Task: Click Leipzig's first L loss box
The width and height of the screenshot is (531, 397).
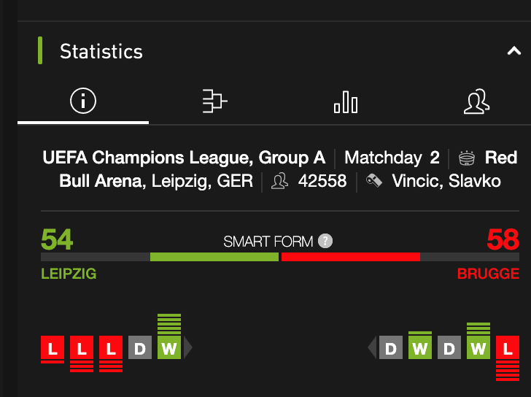Action: pos(53,347)
